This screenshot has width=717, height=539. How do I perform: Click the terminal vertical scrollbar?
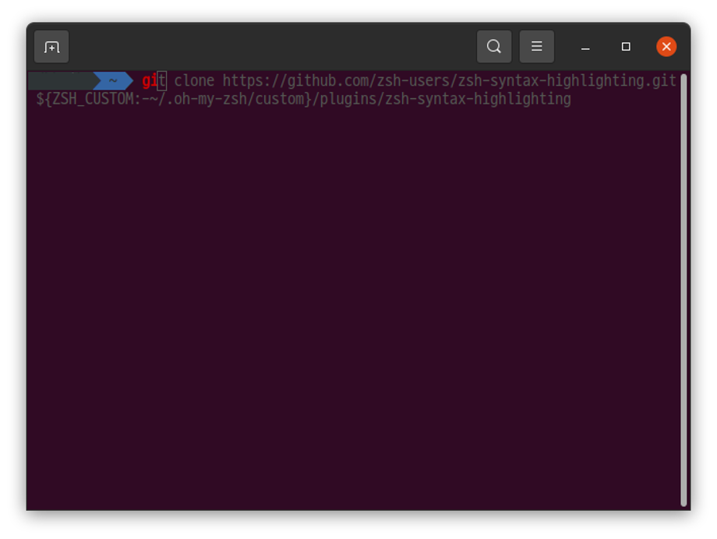click(683, 290)
